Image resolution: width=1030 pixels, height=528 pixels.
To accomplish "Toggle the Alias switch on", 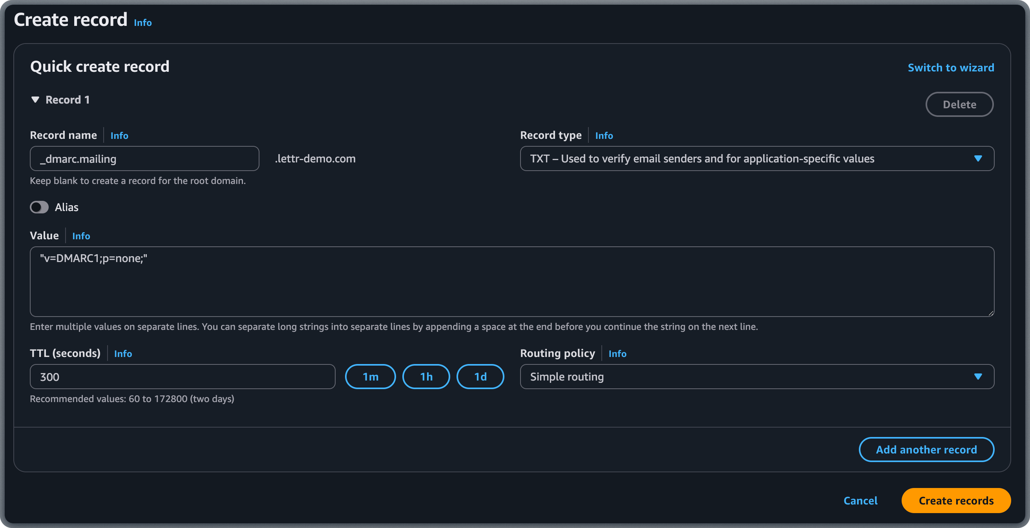I will coord(39,207).
